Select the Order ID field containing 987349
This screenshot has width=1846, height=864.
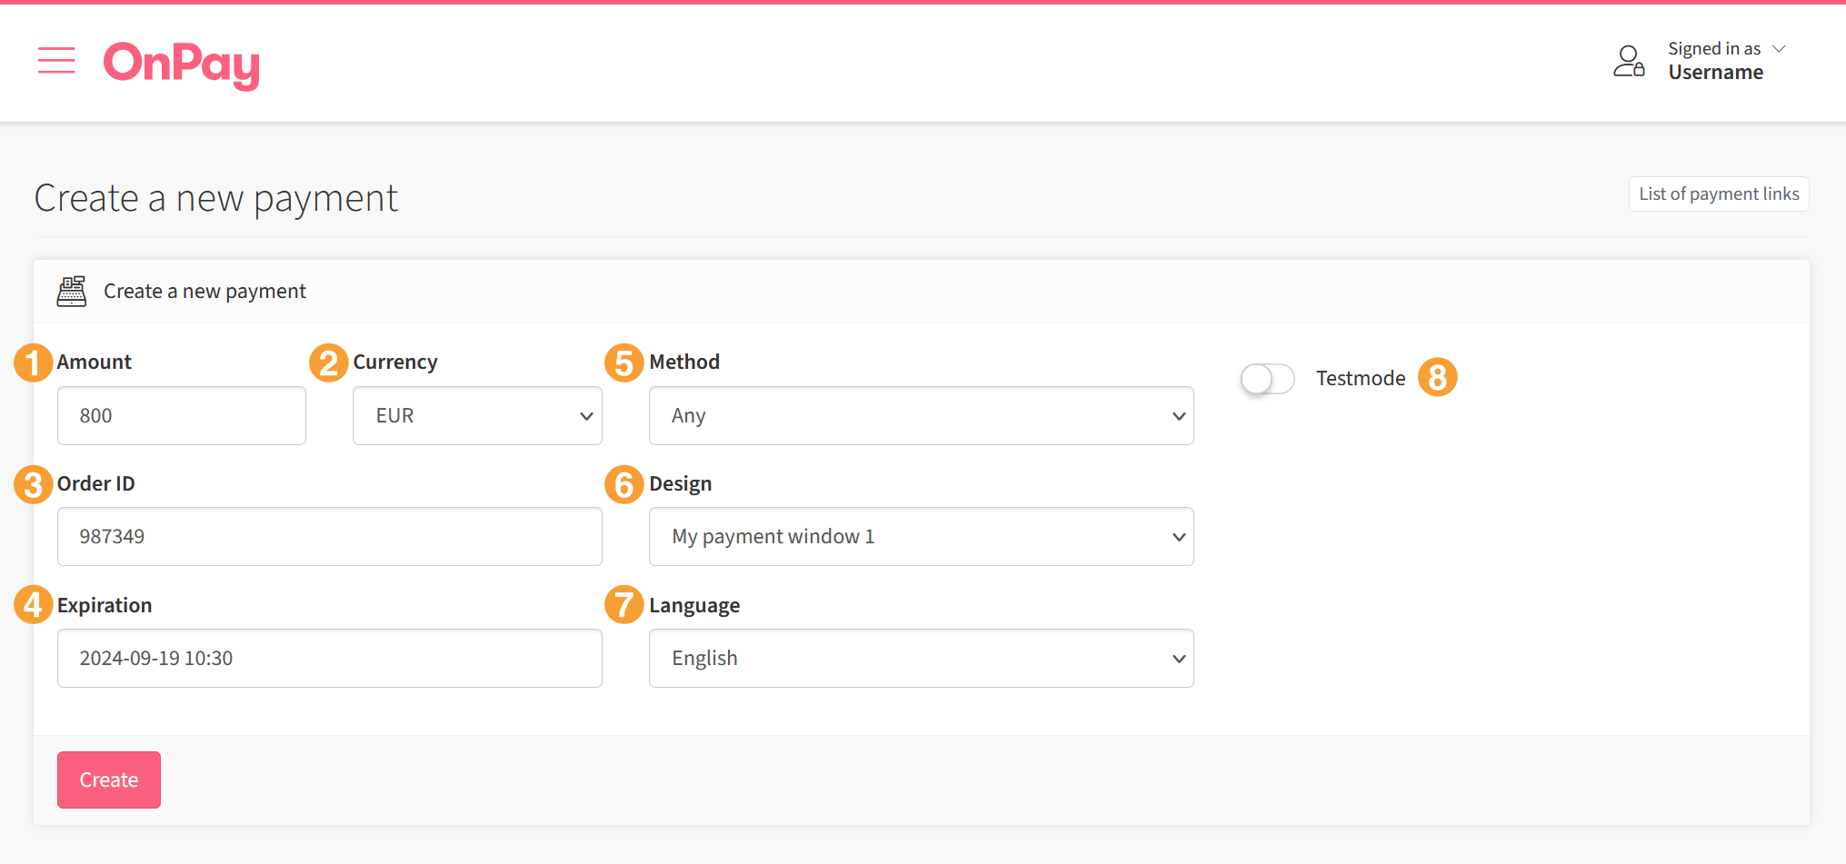(x=329, y=536)
